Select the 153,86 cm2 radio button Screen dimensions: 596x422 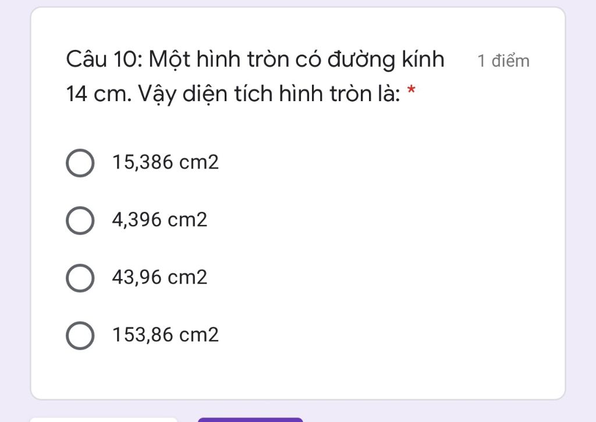click(80, 336)
